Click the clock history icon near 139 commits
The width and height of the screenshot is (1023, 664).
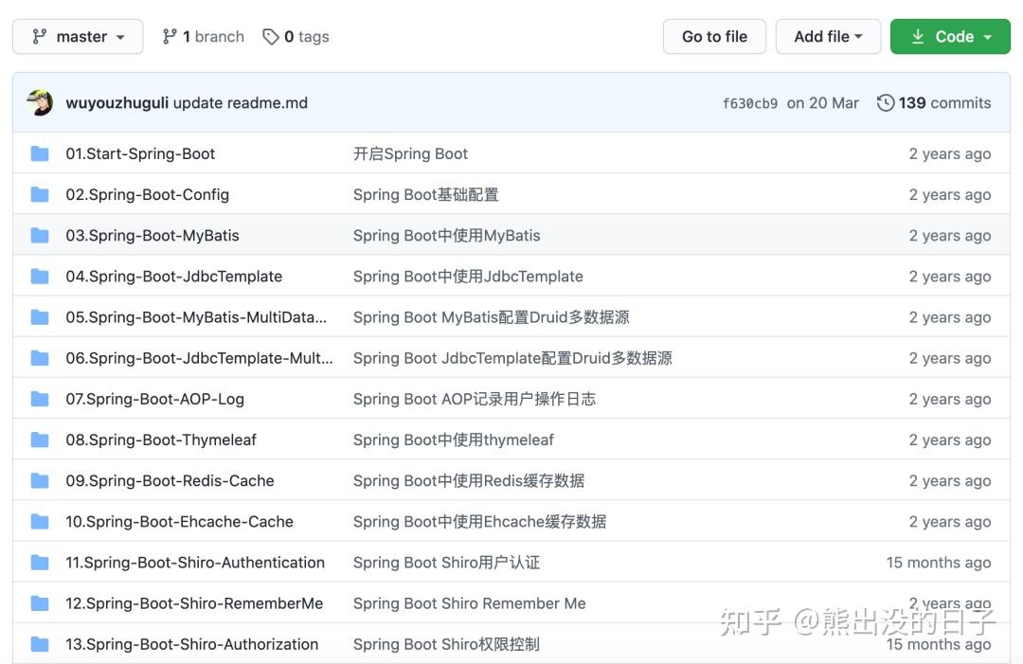[885, 102]
